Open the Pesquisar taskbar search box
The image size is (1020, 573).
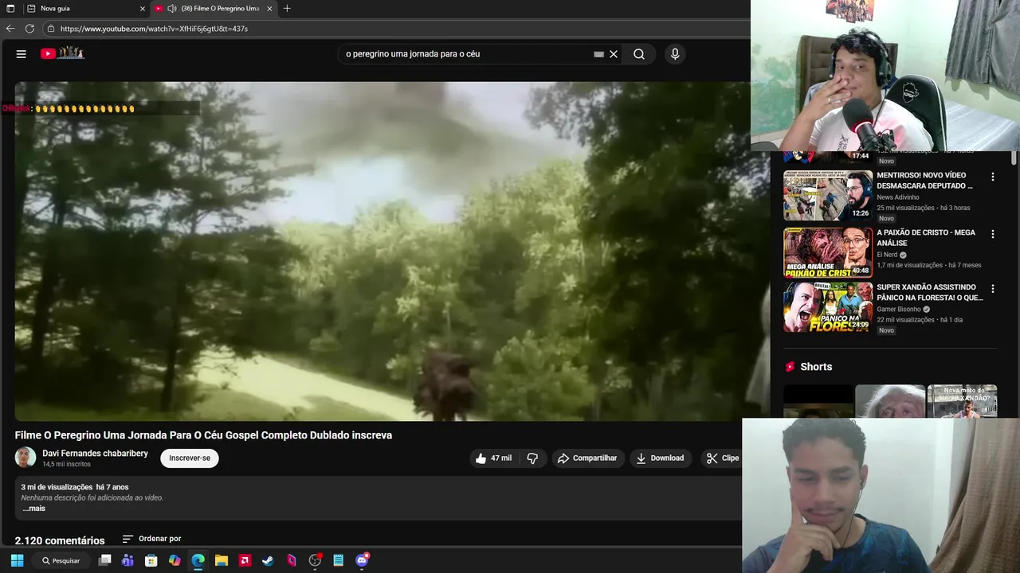(61, 560)
